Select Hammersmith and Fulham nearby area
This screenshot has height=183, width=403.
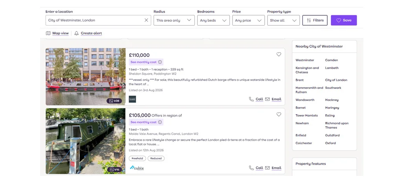click(309, 90)
